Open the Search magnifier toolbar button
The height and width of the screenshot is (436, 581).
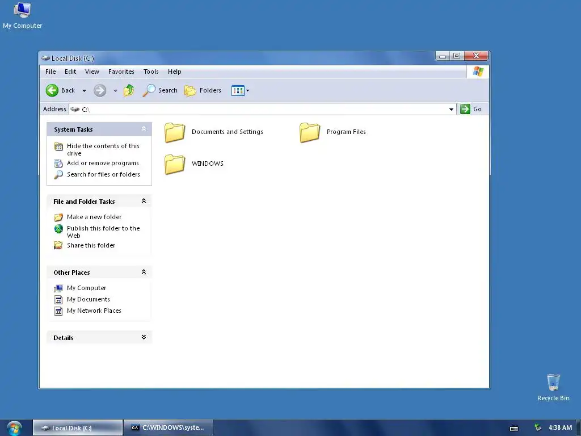(160, 90)
